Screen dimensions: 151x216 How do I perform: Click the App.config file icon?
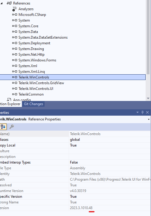point(9,99)
